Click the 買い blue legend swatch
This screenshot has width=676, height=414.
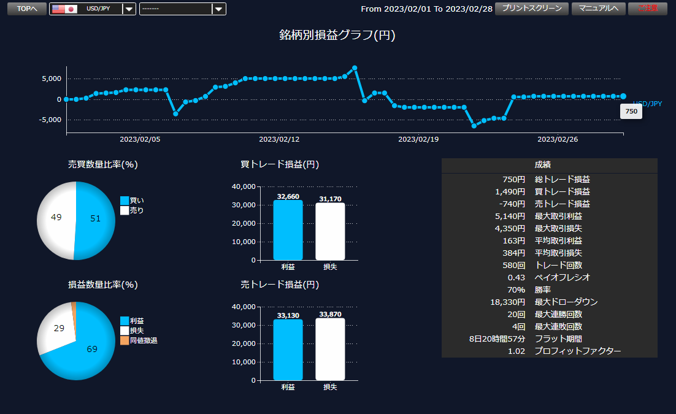pyautogui.click(x=125, y=201)
